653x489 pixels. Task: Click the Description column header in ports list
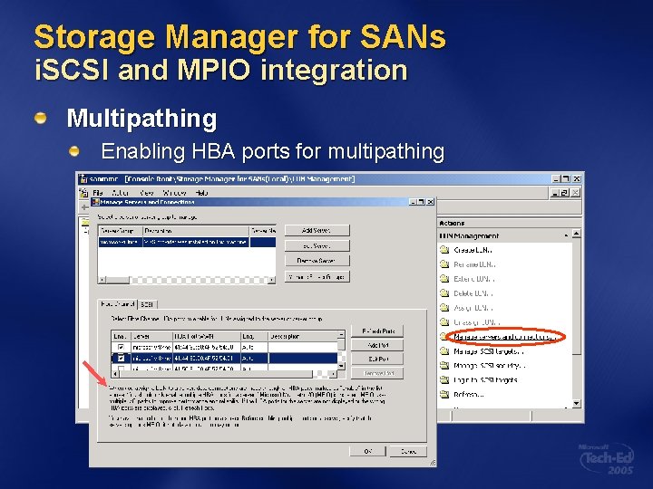point(303,336)
